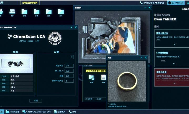Viewport: 189px width, 114px height.
Task: Switch to the E. Tanner profile tab
Action: (x=176, y=3)
